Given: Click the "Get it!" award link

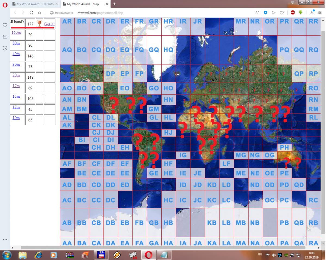Looking at the screenshot, I should pyautogui.click(x=49, y=24).
